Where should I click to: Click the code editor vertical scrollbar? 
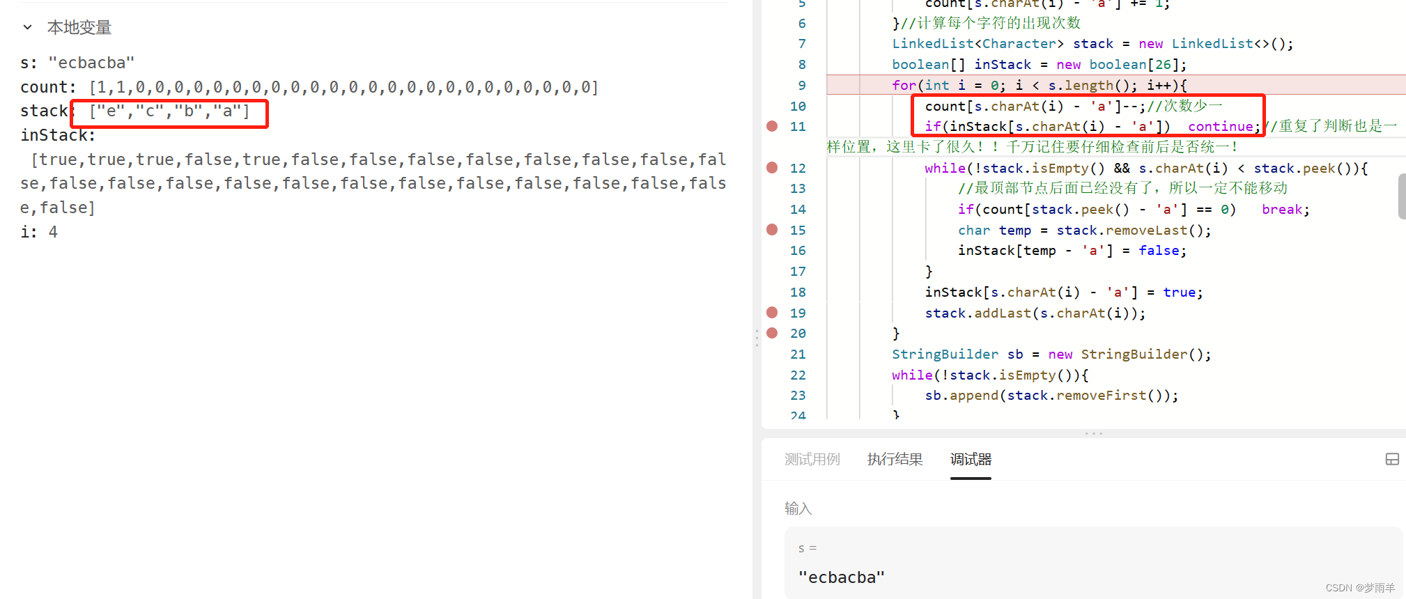click(1402, 196)
